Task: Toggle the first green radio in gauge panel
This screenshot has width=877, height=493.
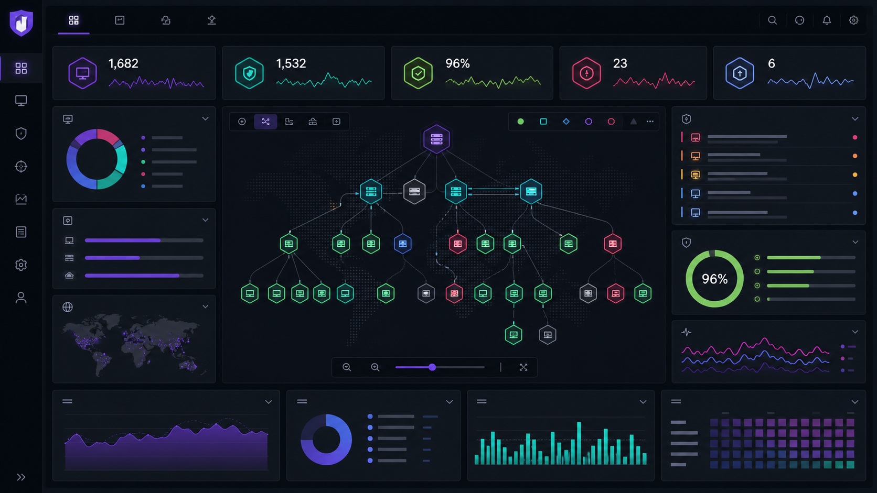Action: tap(757, 258)
